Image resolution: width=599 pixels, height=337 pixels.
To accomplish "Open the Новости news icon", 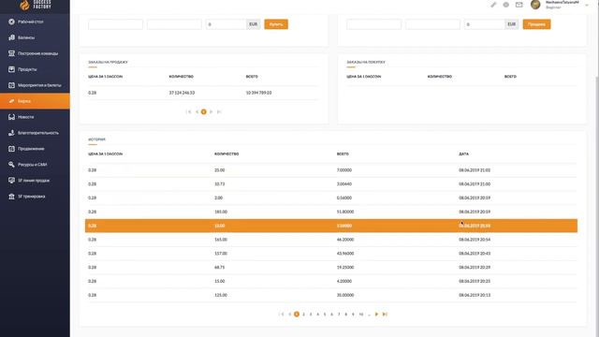I will click(x=12, y=117).
